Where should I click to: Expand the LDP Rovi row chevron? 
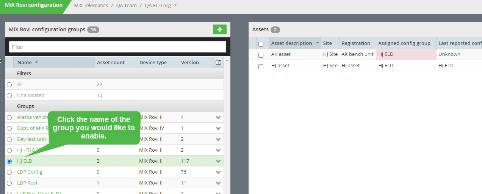click(x=218, y=183)
